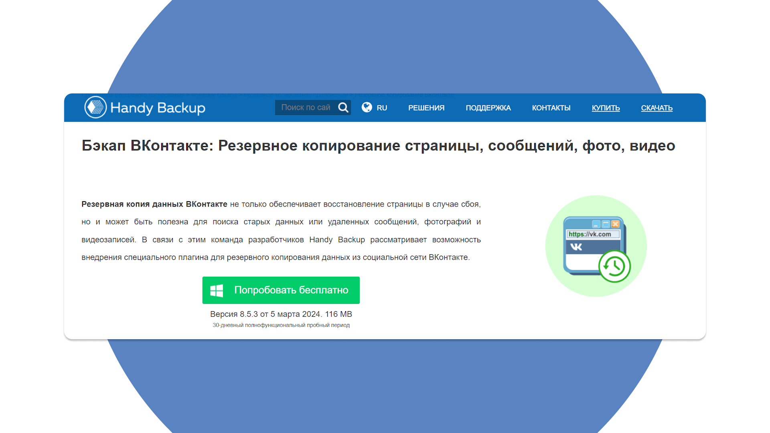Focus the Поиск по сайту search field

point(306,107)
